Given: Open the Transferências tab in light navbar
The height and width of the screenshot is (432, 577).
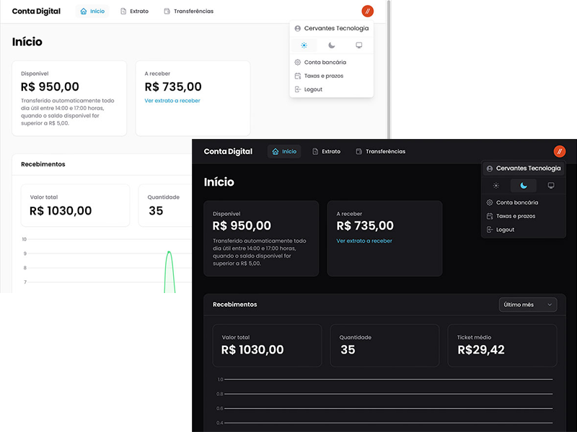Looking at the screenshot, I should click(193, 12).
